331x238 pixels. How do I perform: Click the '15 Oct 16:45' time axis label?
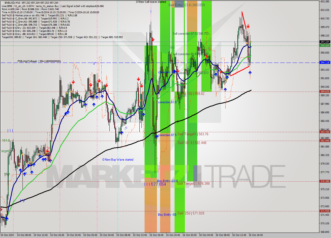[157, 235]
